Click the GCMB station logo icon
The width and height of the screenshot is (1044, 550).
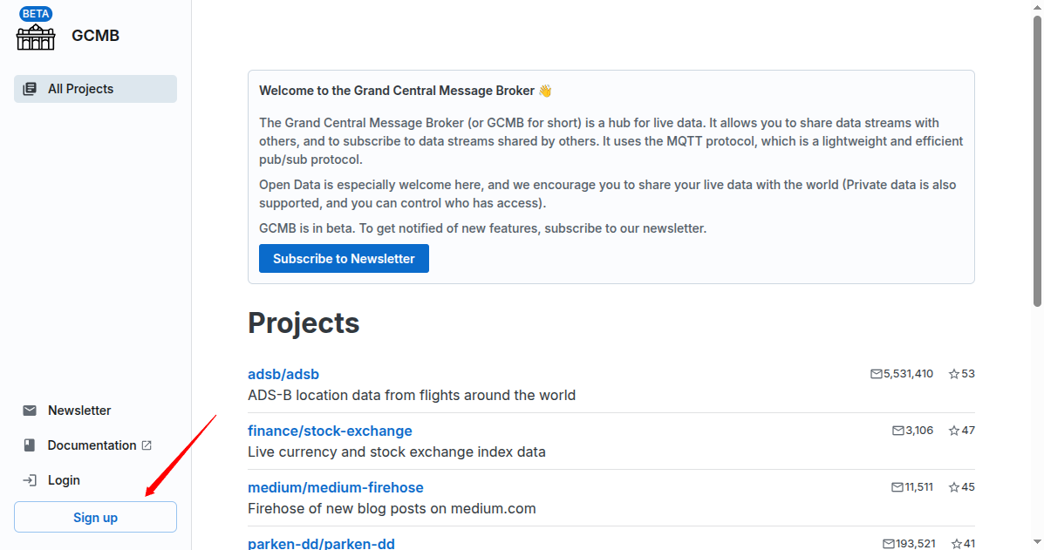tap(35, 37)
